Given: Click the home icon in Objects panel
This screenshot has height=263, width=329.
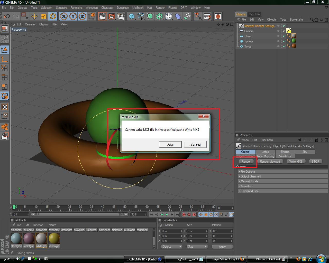Looking at the screenshot, I should click(316, 20).
